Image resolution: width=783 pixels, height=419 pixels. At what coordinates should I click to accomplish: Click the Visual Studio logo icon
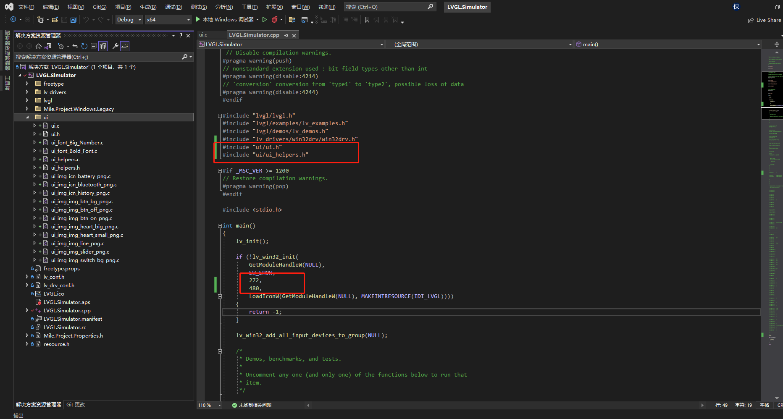pos(9,7)
